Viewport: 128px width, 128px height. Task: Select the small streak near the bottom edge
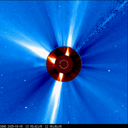click(x=68, y=122)
